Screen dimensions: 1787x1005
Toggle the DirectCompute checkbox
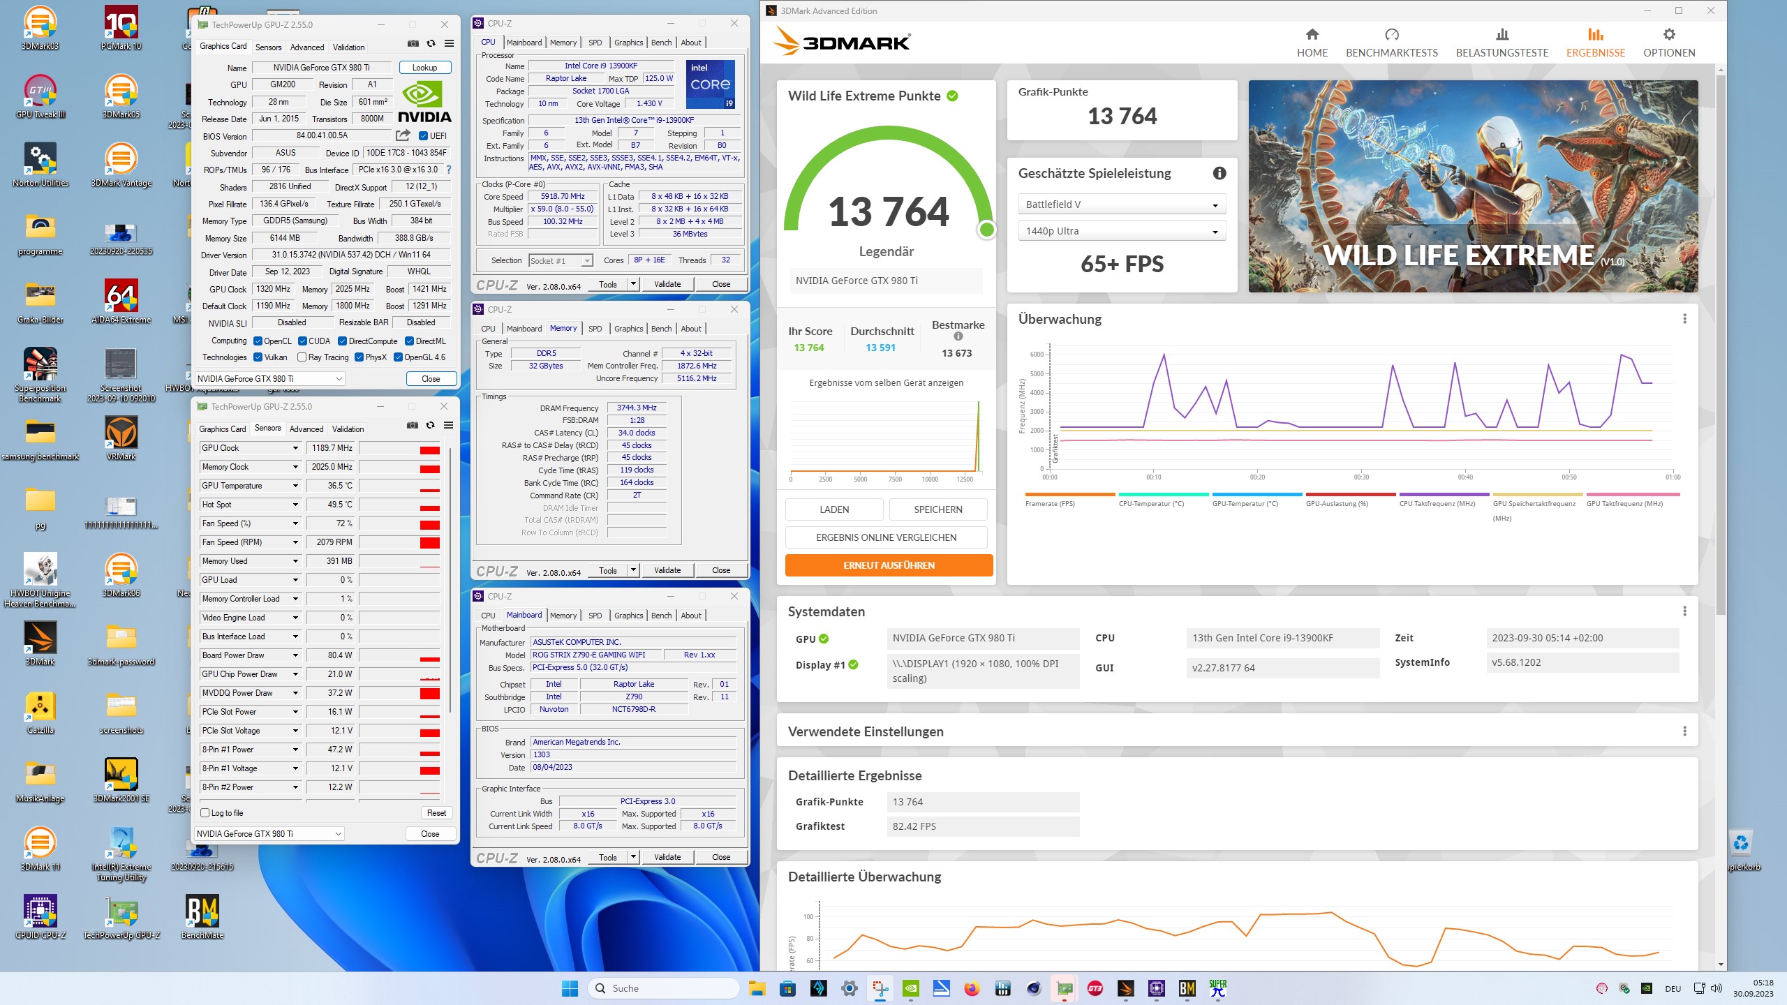pyautogui.click(x=342, y=341)
